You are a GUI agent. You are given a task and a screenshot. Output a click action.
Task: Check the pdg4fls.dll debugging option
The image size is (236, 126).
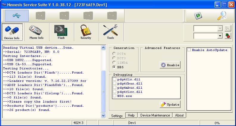point(115,79)
